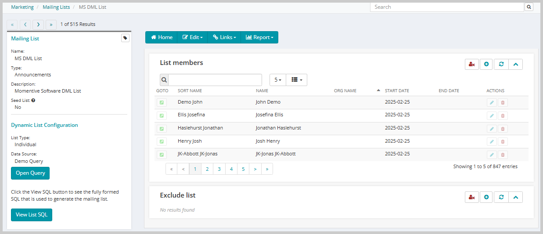
Task: Go to first result record
Action: click(12, 25)
